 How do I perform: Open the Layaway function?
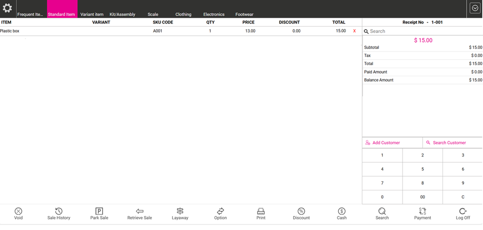pos(180,211)
